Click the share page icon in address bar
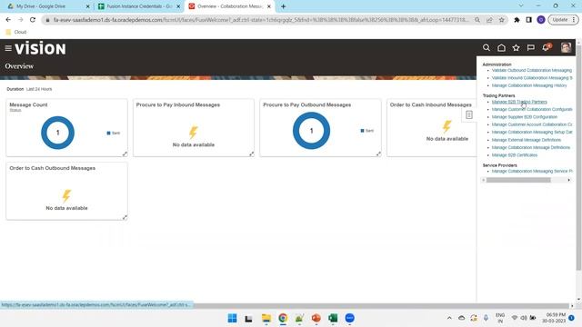The image size is (582, 327). click(489, 20)
